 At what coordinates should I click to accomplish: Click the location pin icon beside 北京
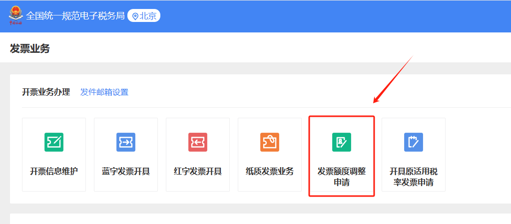coord(135,16)
